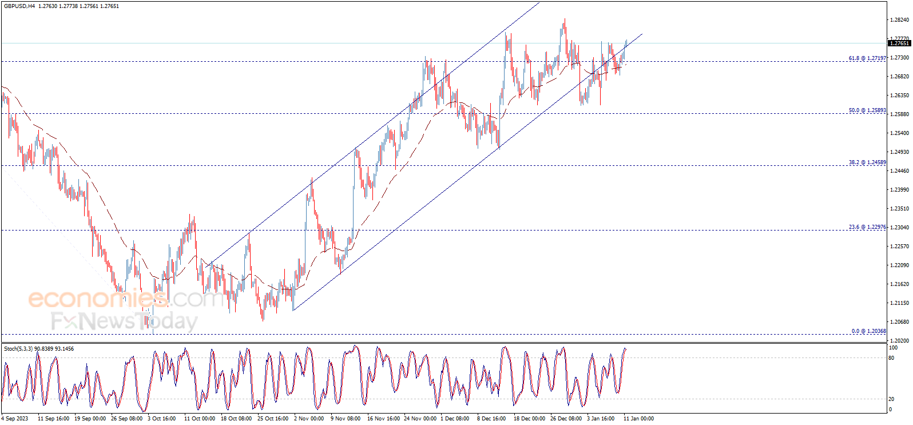Click the FxNewsToday watermark text
Viewport: 913px width, 425px height.
pos(124,321)
